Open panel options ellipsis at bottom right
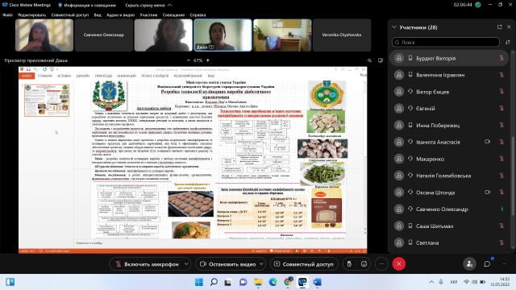Image resolution: width=516 pixels, height=290 pixels. pyautogui.click(x=505, y=264)
